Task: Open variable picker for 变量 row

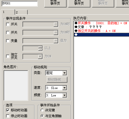Action: pyautogui.click(x=56, y=41)
